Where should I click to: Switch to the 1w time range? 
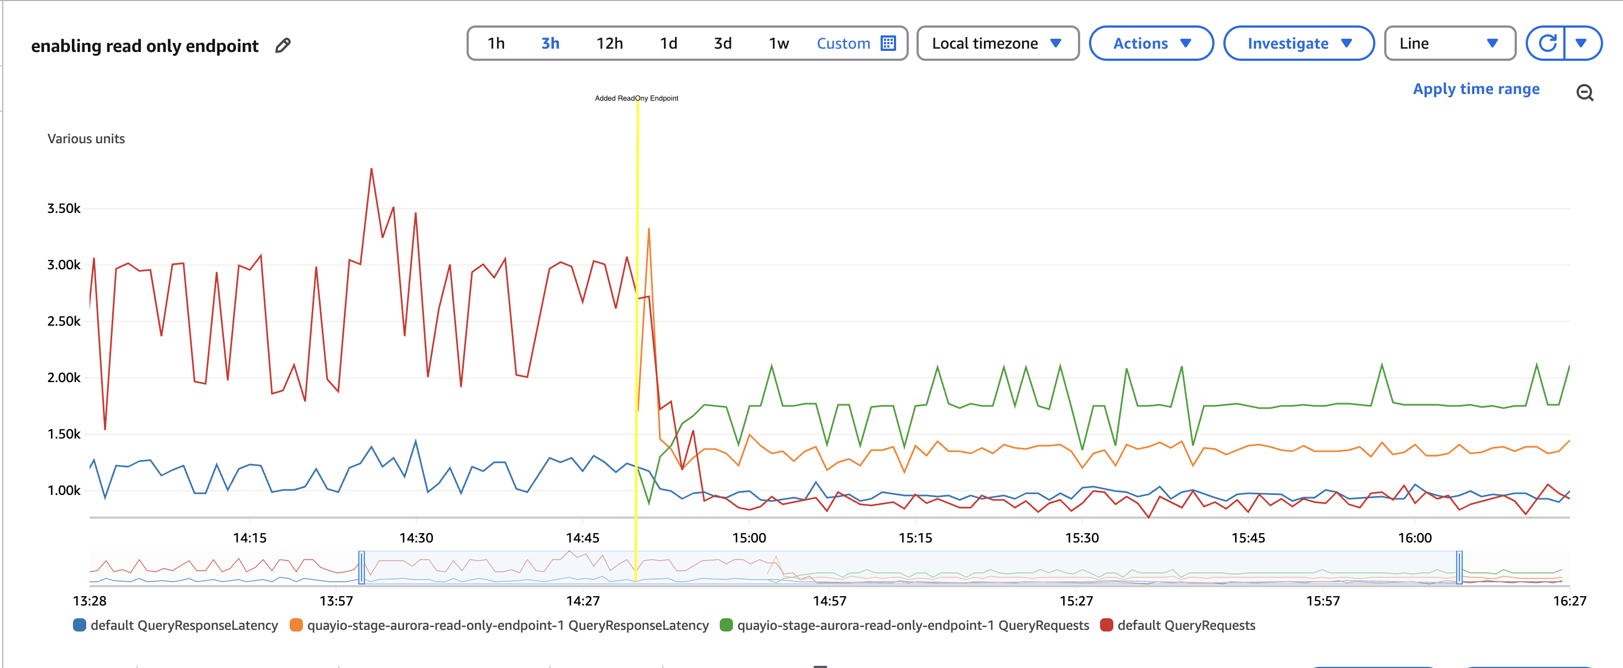click(x=778, y=44)
